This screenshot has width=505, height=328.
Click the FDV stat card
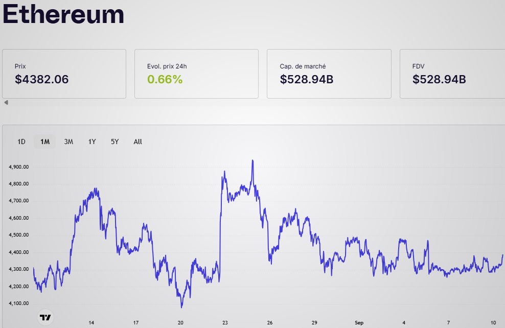coord(452,74)
